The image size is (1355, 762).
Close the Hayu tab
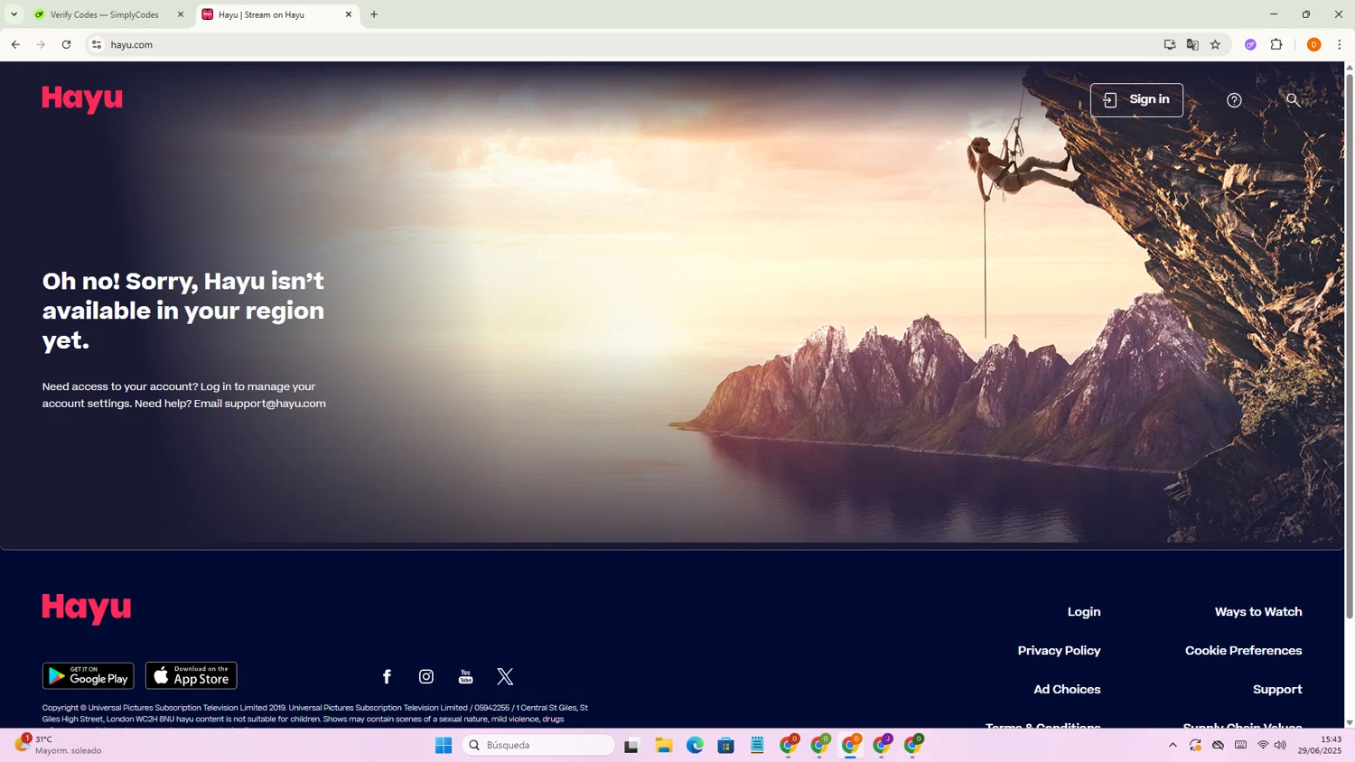coord(349,14)
